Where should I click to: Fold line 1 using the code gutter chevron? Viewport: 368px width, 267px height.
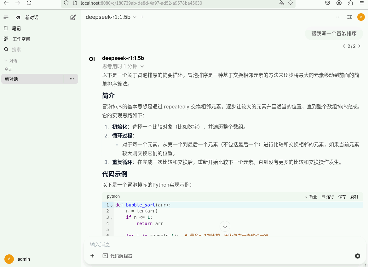tap(112, 205)
